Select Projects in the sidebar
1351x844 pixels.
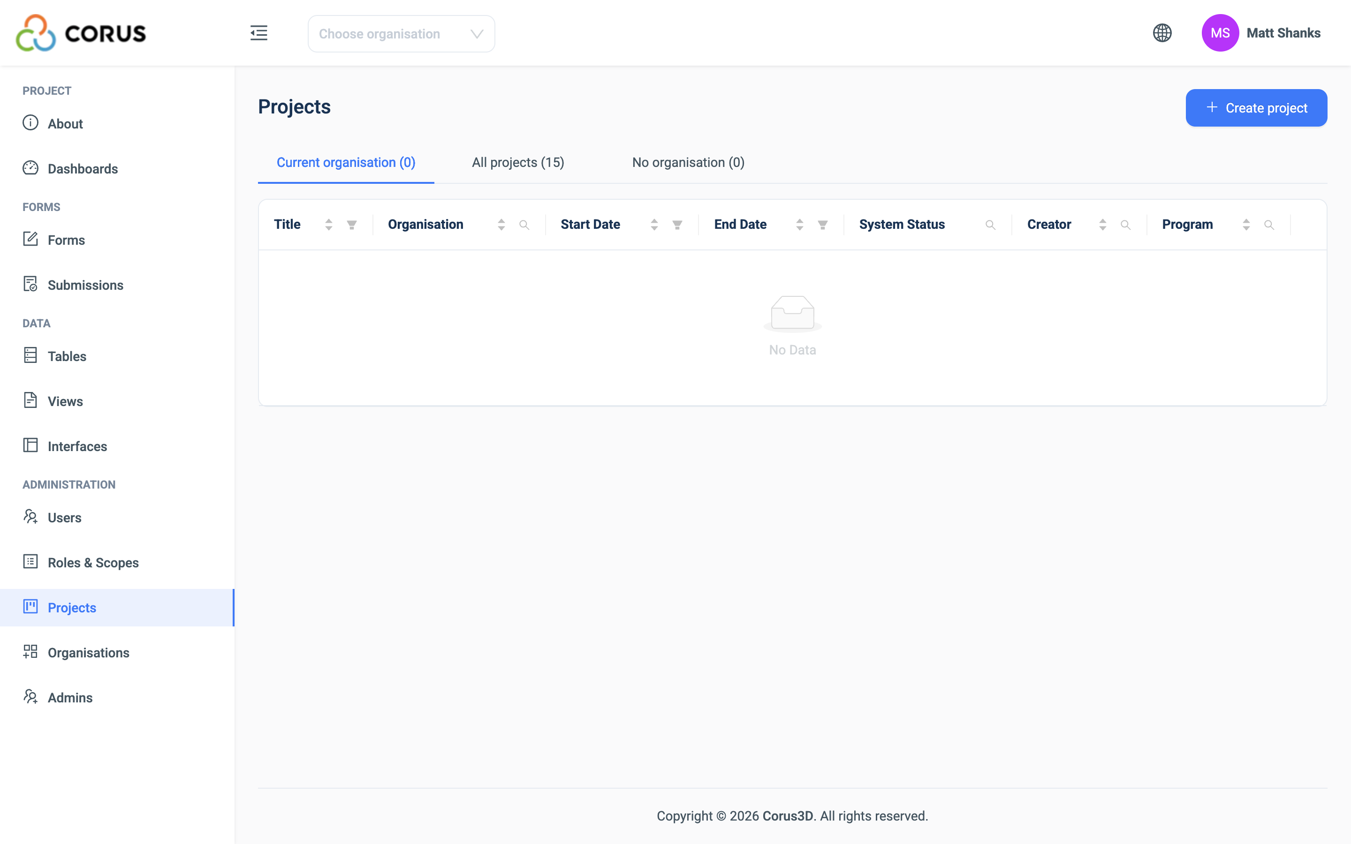click(x=117, y=607)
